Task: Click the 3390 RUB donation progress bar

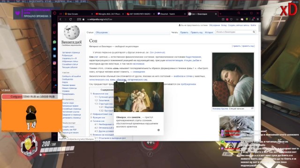Action: point(32,97)
